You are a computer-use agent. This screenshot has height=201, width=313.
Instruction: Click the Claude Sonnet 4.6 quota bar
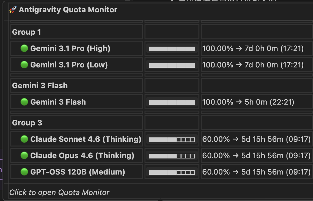point(172,140)
